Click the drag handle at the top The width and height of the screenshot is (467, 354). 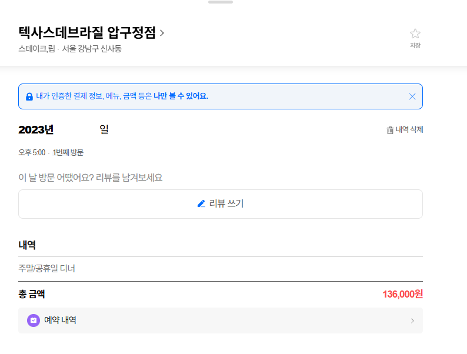coord(221,2)
